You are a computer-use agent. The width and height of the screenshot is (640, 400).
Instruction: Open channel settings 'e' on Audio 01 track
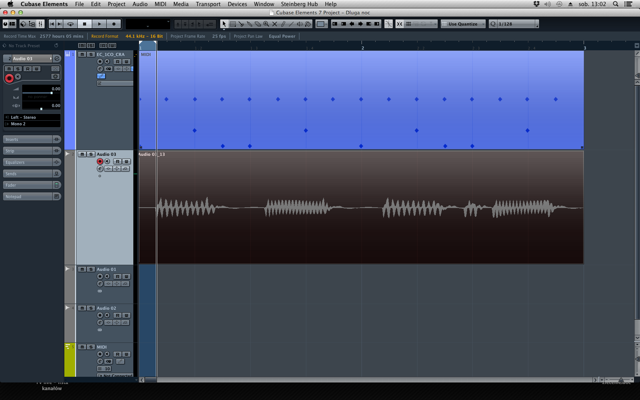(x=100, y=283)
